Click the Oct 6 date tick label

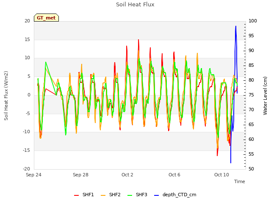point(174,175)
